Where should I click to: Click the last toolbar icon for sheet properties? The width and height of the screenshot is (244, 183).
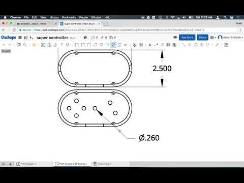(226, 45)
